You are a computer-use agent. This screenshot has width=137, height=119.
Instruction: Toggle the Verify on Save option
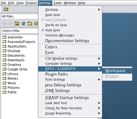click(70, 25)
